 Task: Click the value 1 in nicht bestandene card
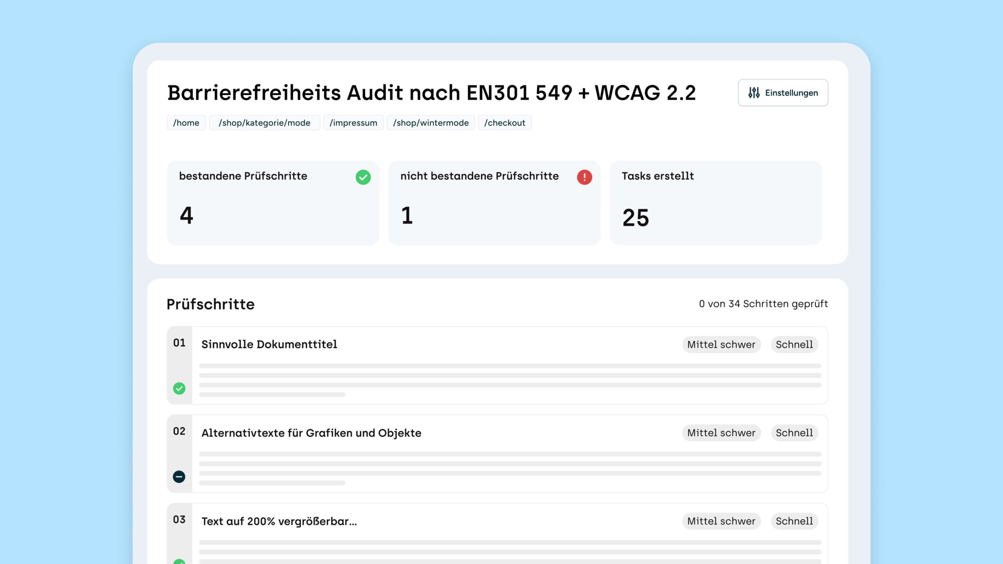407,215
